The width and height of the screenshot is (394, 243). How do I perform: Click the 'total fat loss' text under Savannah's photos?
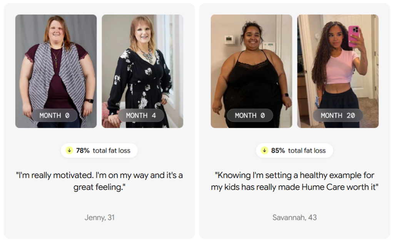pos(307,150)
